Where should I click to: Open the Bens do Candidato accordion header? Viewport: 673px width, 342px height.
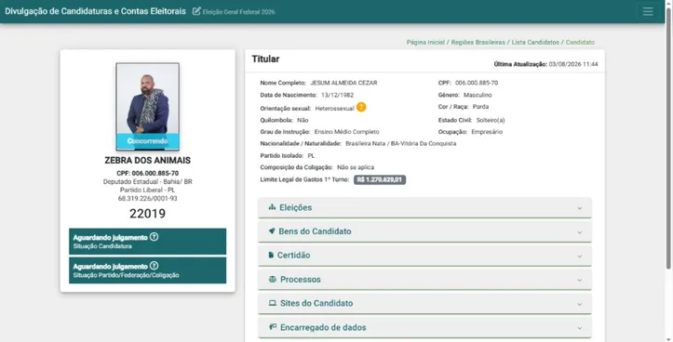click(x=424, y=231)
